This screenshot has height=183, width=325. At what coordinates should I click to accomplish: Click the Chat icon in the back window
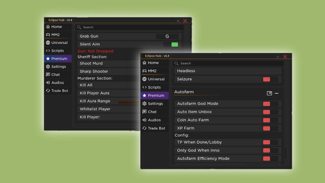click(48, 75)
